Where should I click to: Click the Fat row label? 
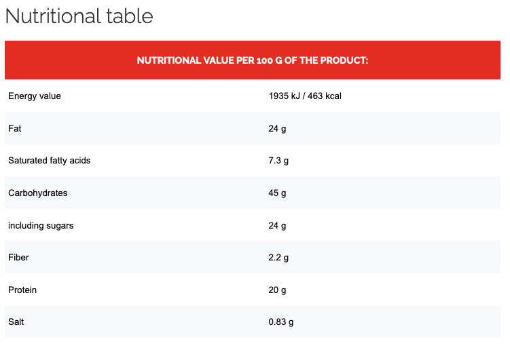pyautogui.click(x=15, y=128)
